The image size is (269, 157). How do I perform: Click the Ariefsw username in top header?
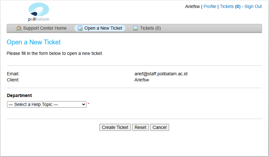point(192,6)
